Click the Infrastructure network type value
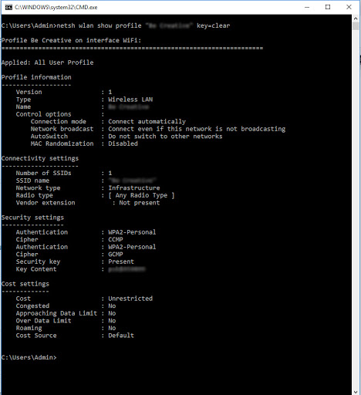 pos(134,188)
